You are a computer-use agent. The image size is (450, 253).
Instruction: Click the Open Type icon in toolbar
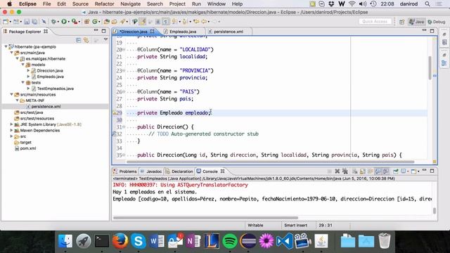[106, 22]
